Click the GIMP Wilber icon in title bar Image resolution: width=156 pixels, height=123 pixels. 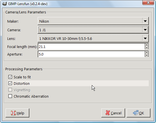click(4, 4)
